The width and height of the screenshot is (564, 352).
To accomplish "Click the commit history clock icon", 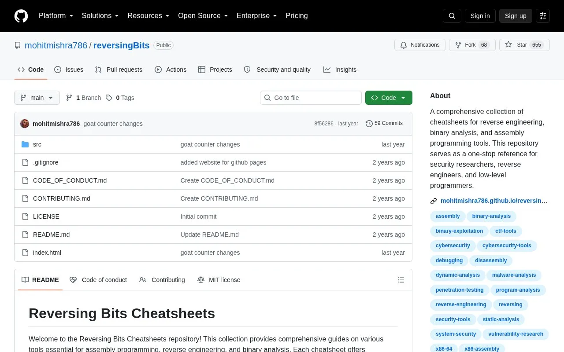I will [369, 124].
